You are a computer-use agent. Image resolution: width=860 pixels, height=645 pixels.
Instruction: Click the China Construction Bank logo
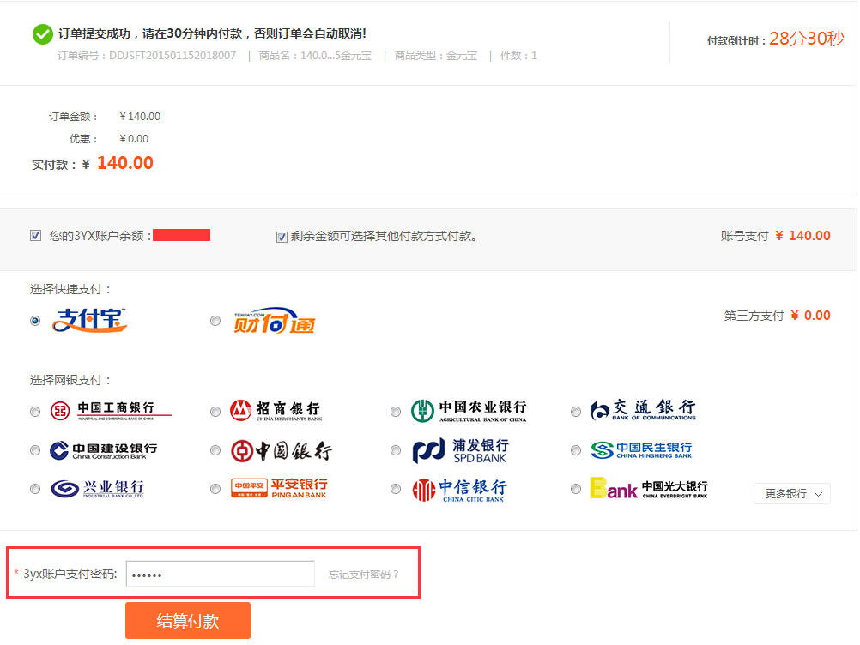click(x=104, y=450)
